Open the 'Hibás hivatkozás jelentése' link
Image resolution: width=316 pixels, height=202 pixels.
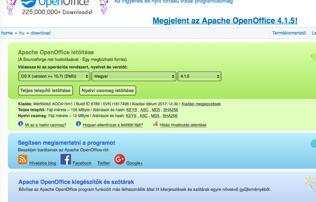coord(183,125)
